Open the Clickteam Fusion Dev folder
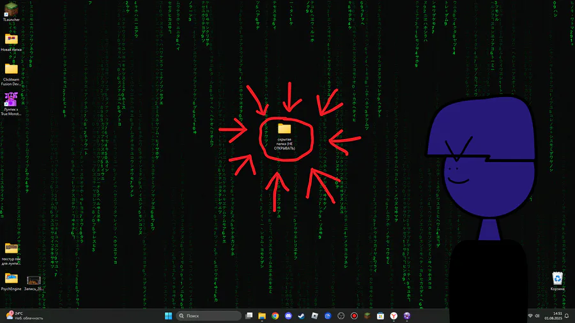 11,74
